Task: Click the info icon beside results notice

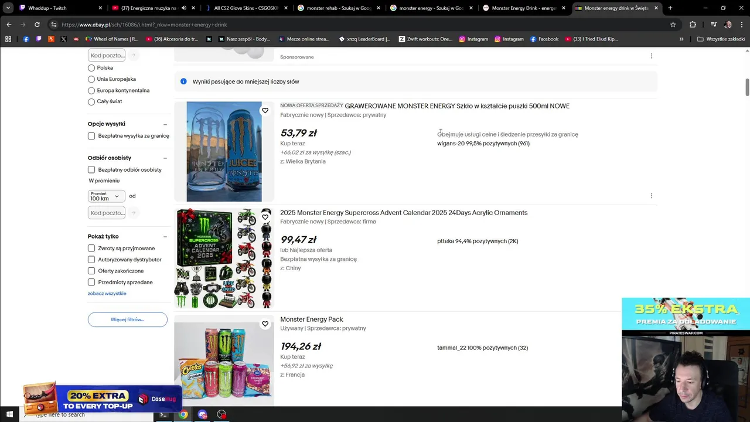Action: pos(183,81)
